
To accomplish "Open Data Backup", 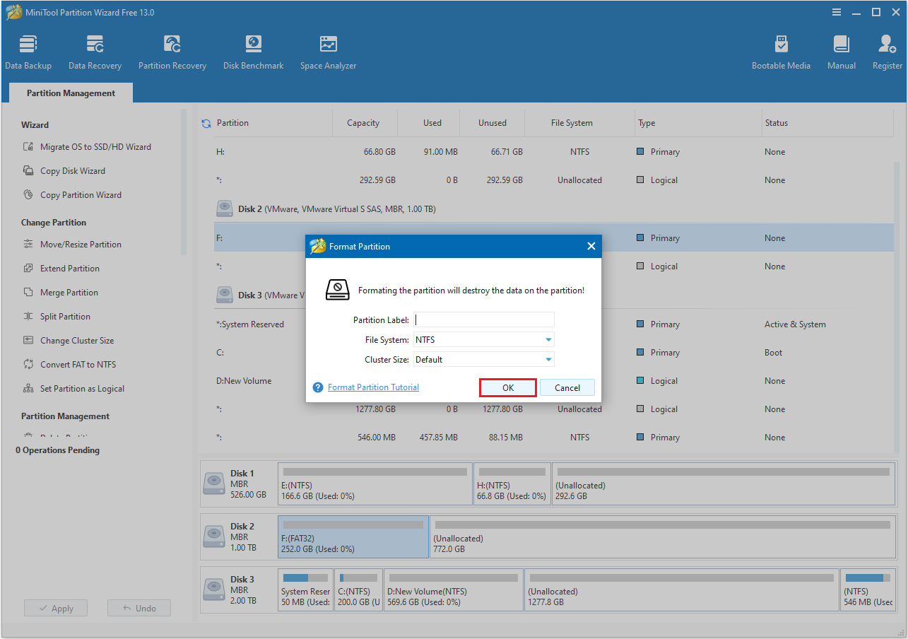I will pyautogui.click(x=28, y=49).
